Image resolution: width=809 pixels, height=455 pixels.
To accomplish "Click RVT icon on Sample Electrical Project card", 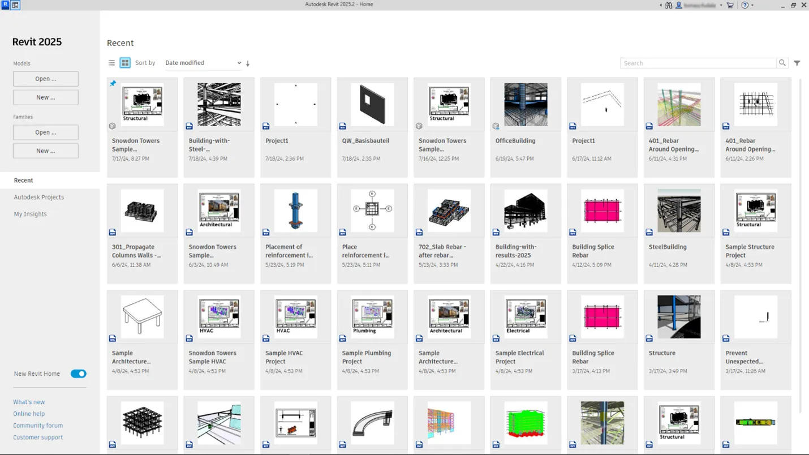I will pyautogui.click(x=496, y=338).
